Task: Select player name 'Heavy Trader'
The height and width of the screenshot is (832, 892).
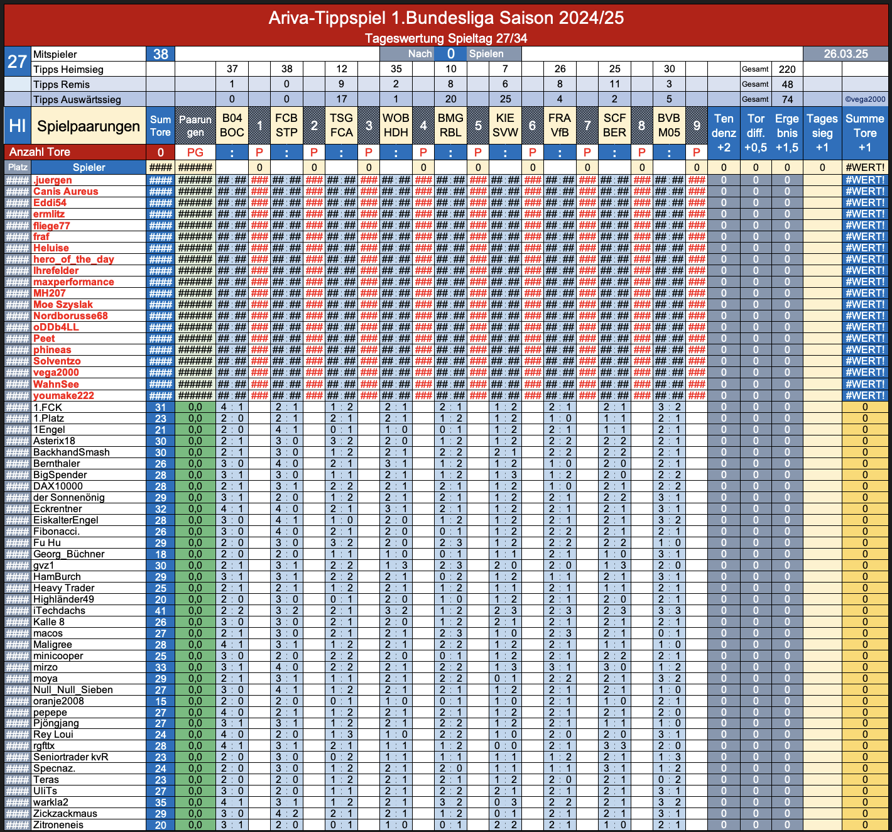Action: pos(63,588)
